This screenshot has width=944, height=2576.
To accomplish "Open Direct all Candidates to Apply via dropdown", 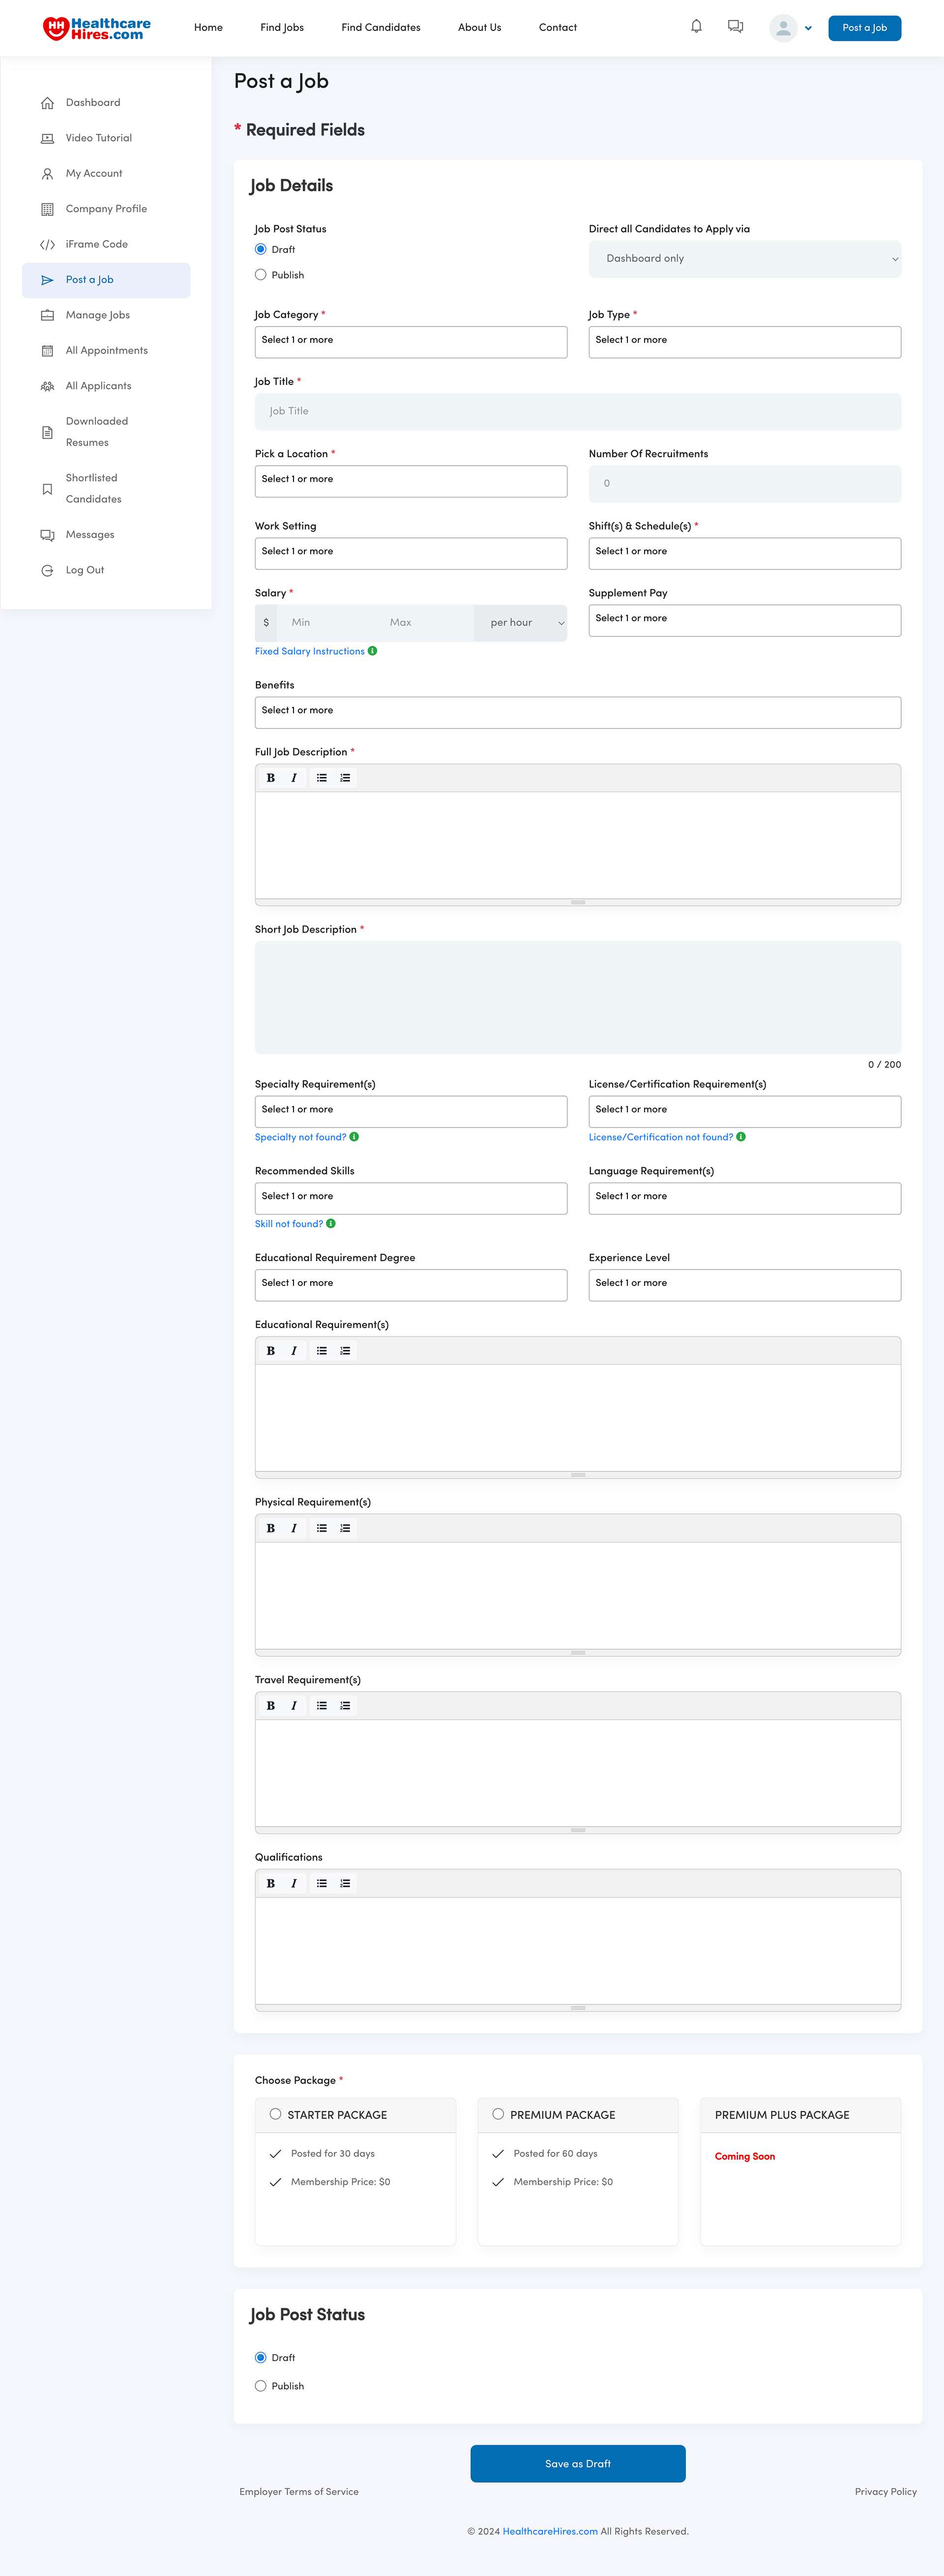I will [745, 259].
